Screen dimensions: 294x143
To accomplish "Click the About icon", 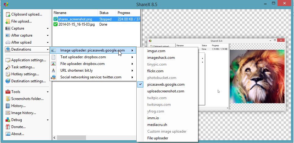I will (x=8, y=134).
